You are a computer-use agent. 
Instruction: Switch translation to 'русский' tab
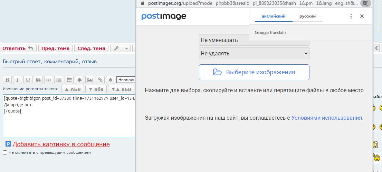[307, 16]
